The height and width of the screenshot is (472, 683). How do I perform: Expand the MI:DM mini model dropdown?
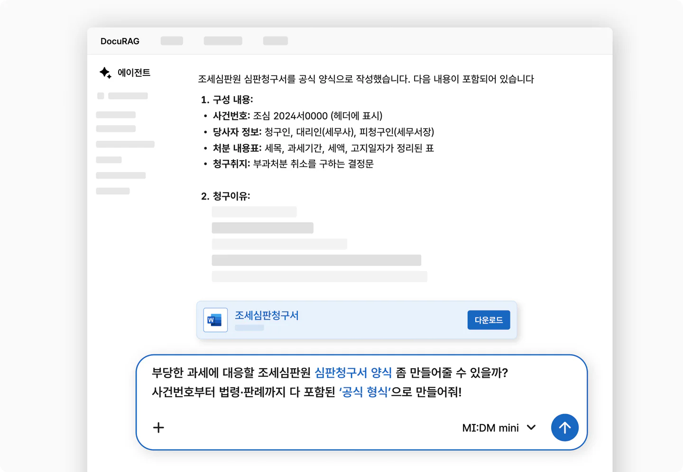(499, 428)
